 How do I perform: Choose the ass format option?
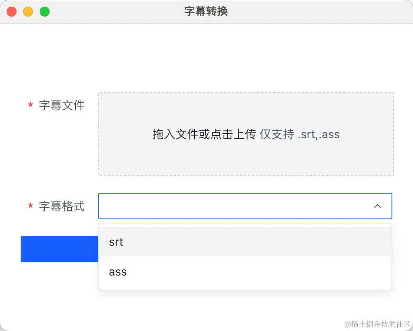click(x=245, y=271)
